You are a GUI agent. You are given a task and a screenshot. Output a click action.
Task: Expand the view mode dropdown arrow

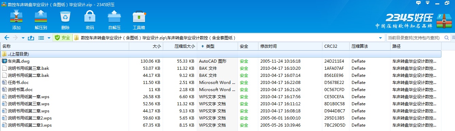49,38
